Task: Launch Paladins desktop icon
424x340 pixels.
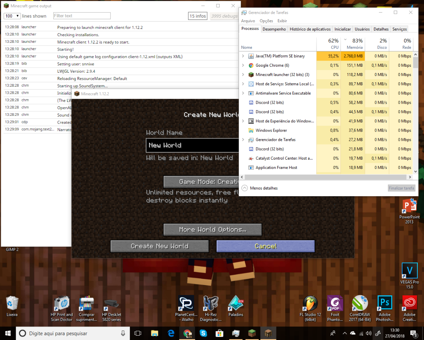Action: click(236, 306)
